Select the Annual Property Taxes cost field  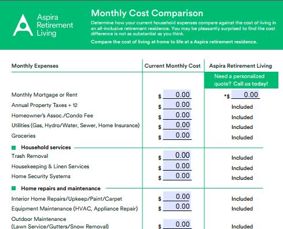177,105
